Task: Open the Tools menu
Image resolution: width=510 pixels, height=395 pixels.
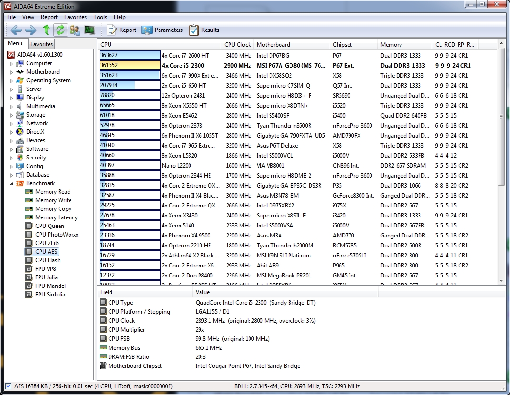Action: 100,17
